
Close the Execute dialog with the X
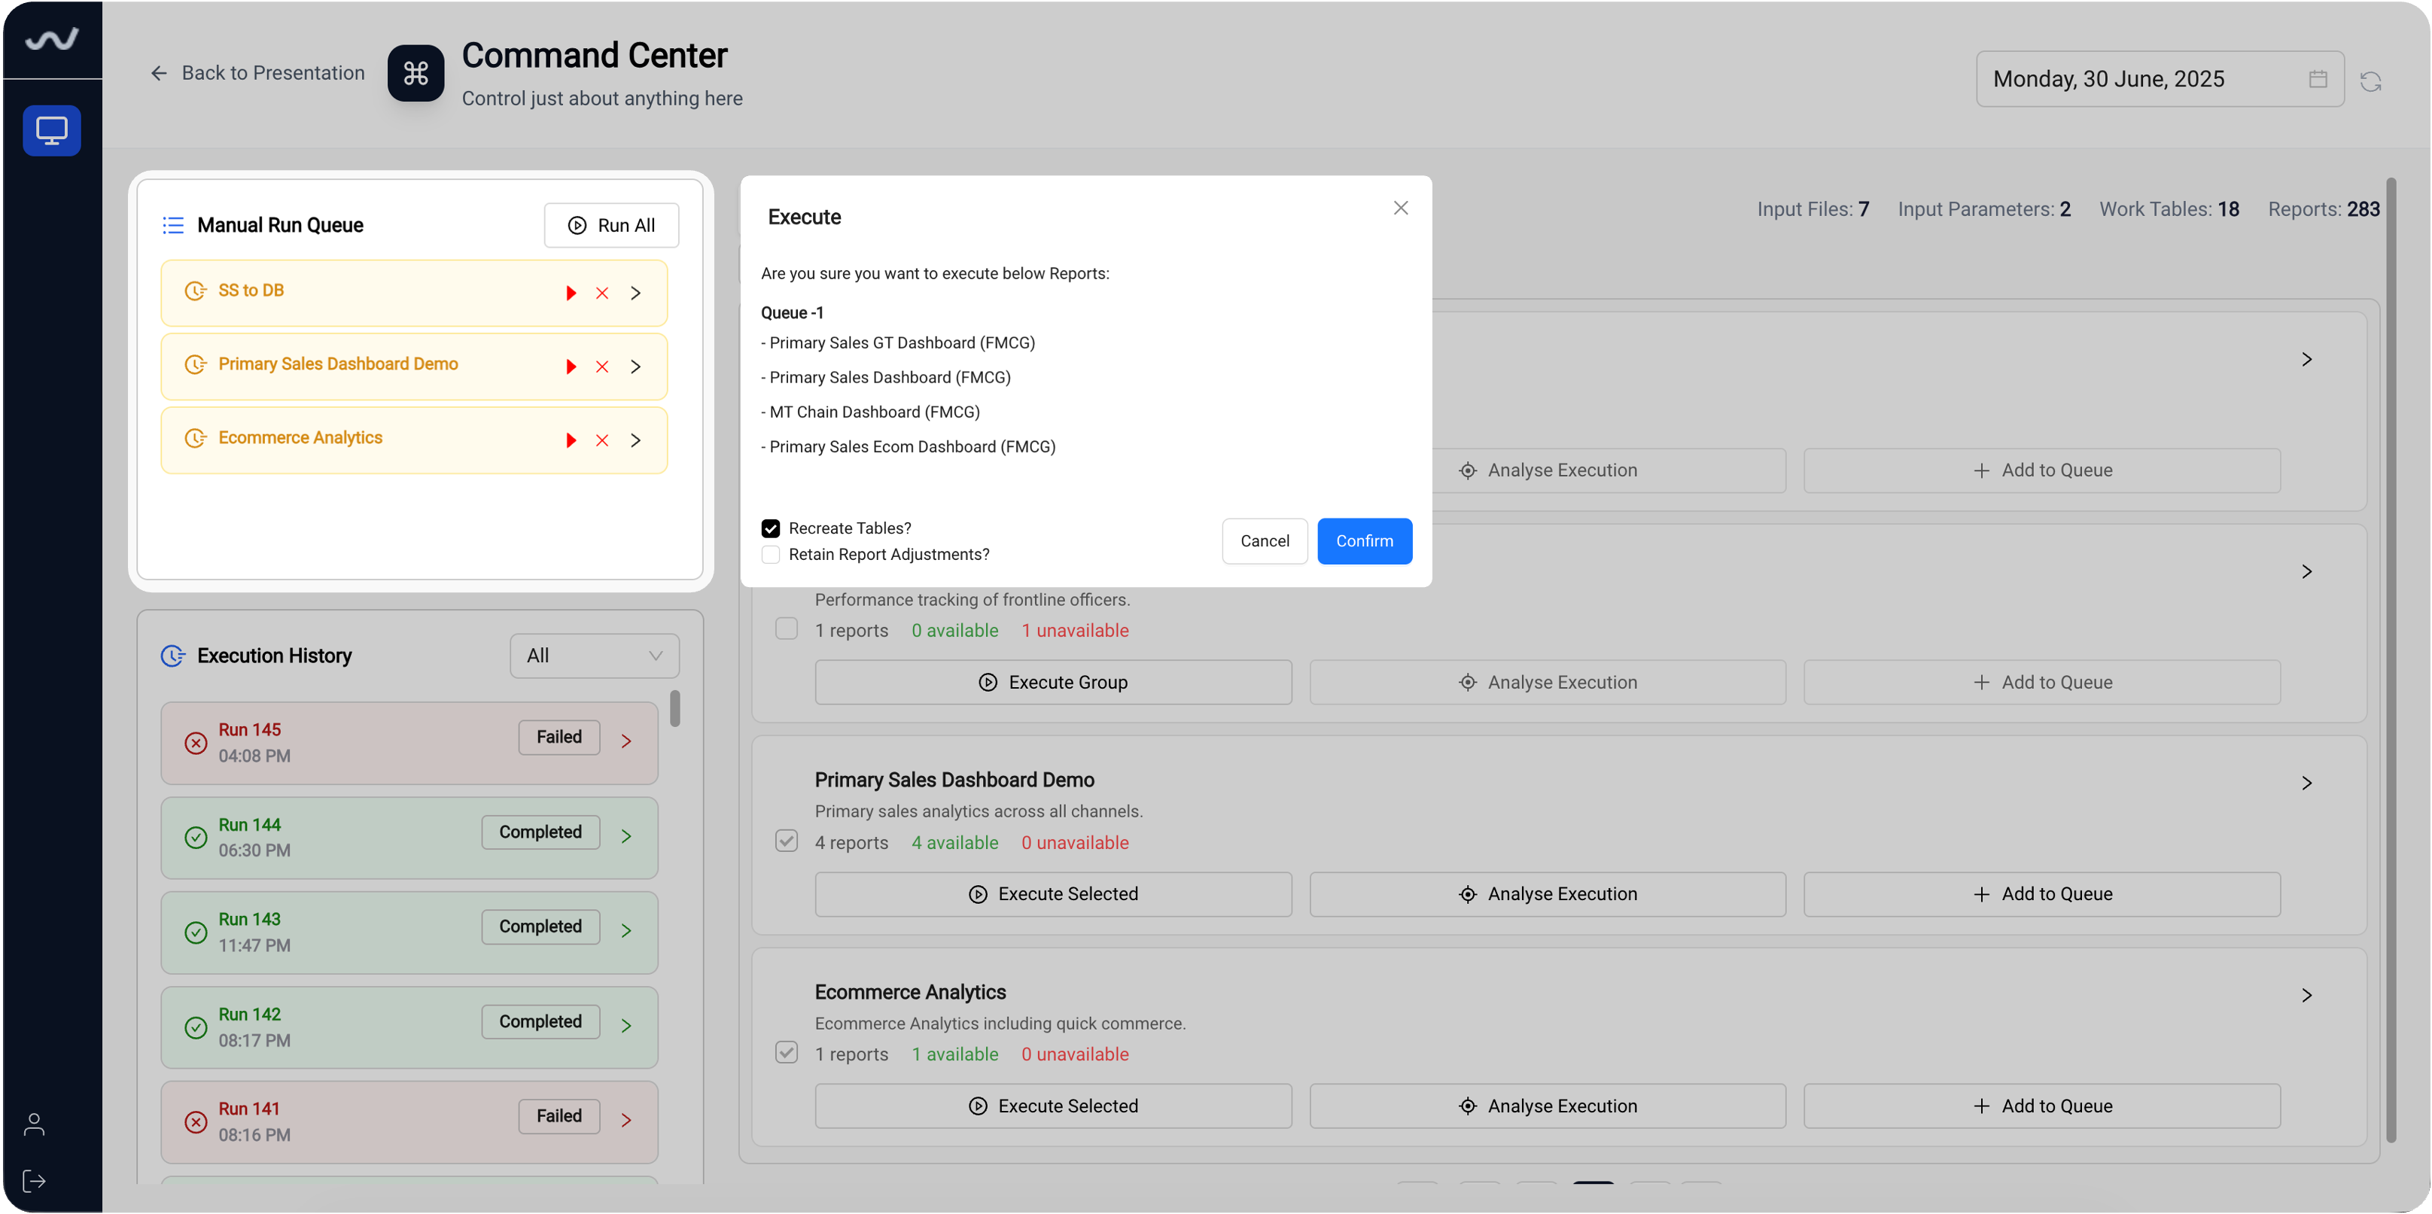click(1401, 208)
